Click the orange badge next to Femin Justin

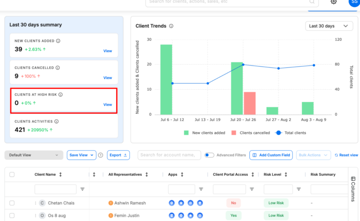111,215
